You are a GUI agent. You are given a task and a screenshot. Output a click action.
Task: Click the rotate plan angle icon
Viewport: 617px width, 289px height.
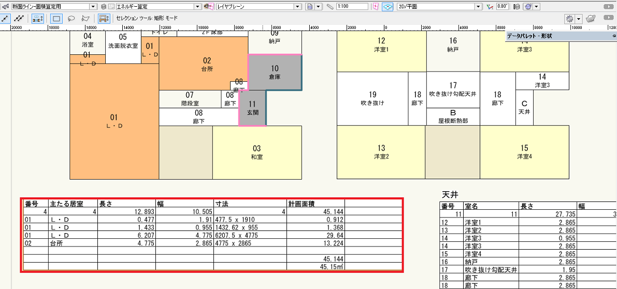tap(490, 7)
